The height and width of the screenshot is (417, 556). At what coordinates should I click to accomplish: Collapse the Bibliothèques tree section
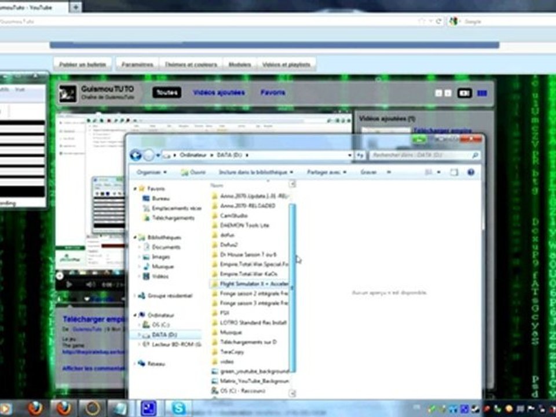pyautogui.click(x=135, y=237)
